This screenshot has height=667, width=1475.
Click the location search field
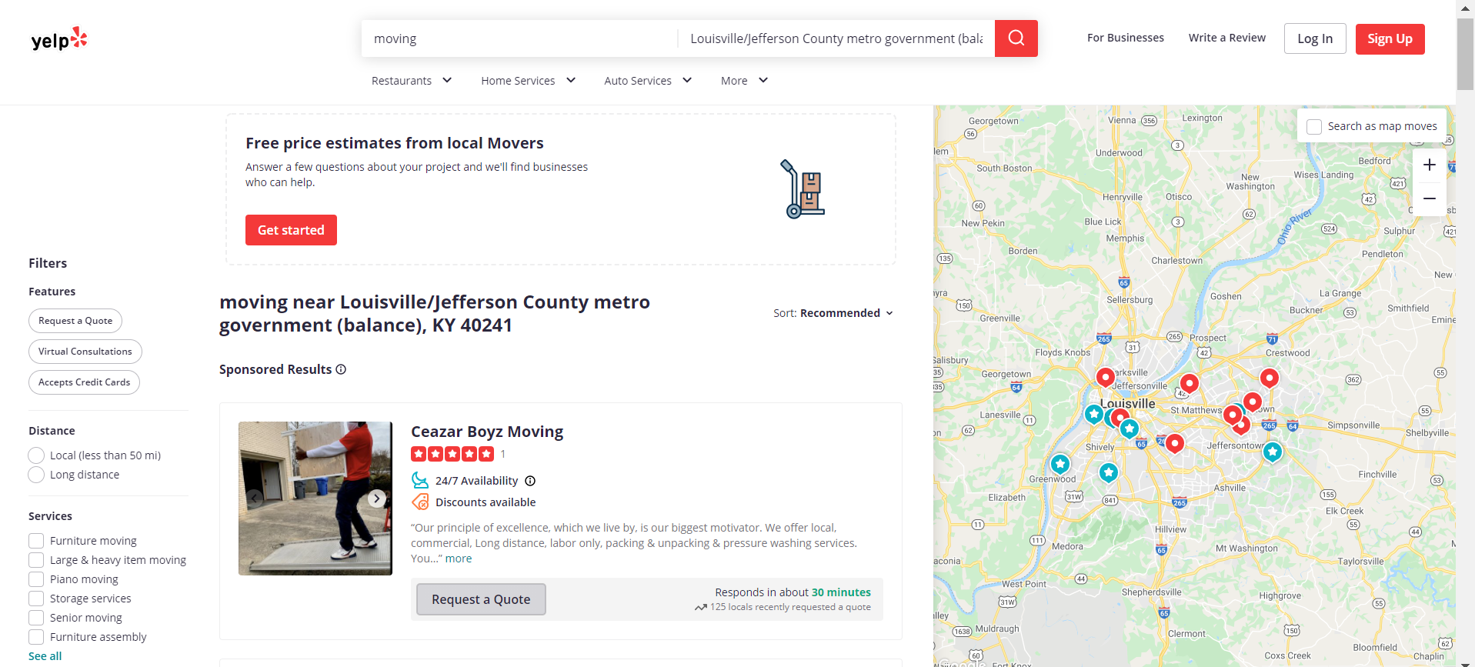[836, 38]
